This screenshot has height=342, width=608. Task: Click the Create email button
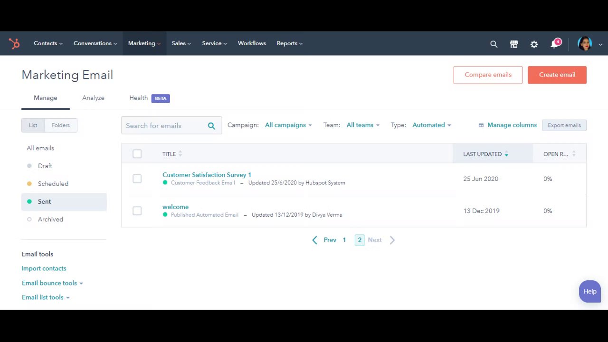click(557, 75)
